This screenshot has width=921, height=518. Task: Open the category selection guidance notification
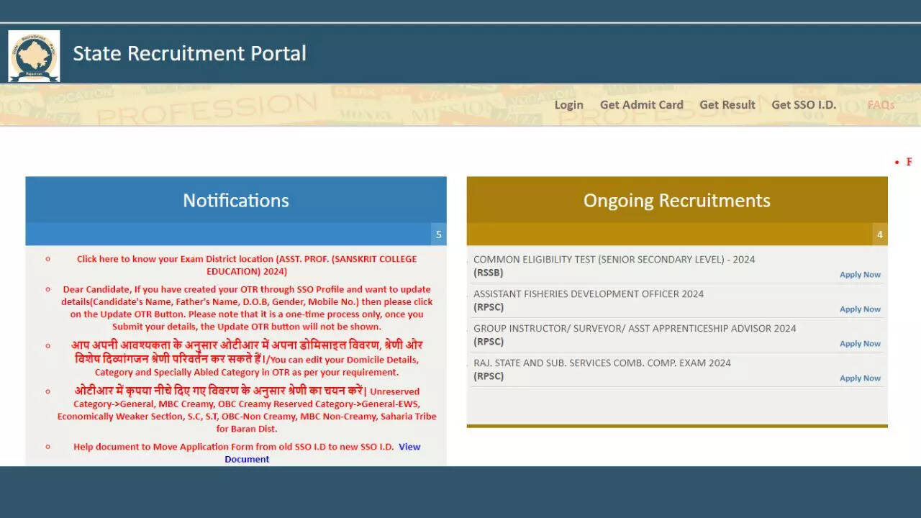pos(246,410)
